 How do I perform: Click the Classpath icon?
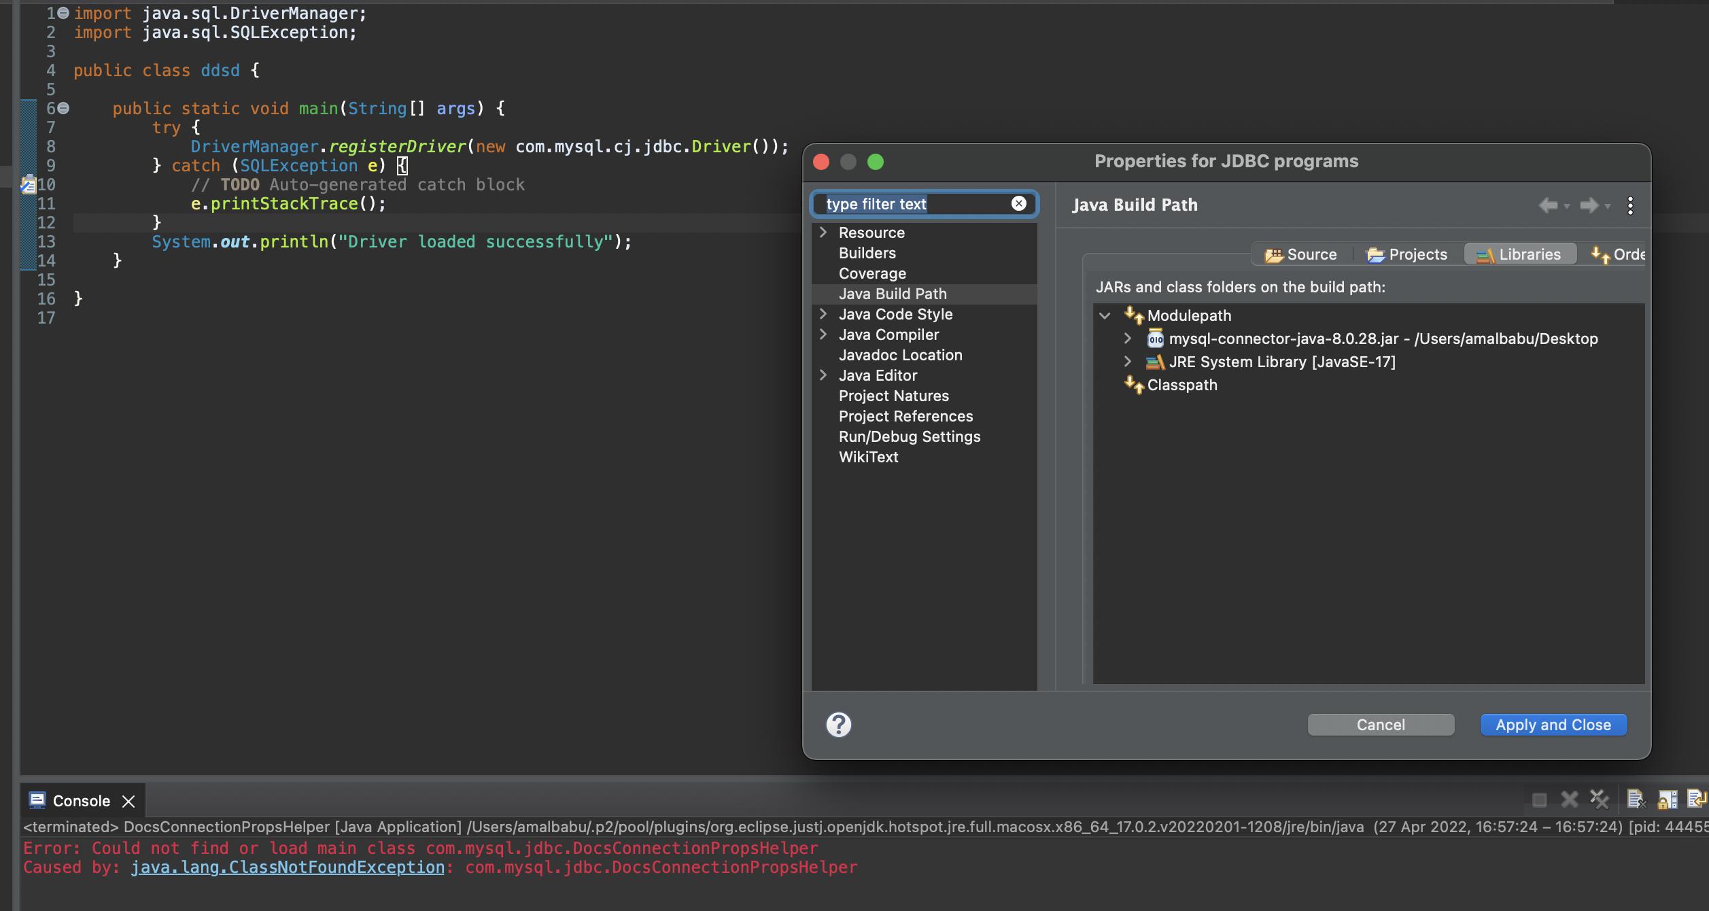pos(1134,385)
